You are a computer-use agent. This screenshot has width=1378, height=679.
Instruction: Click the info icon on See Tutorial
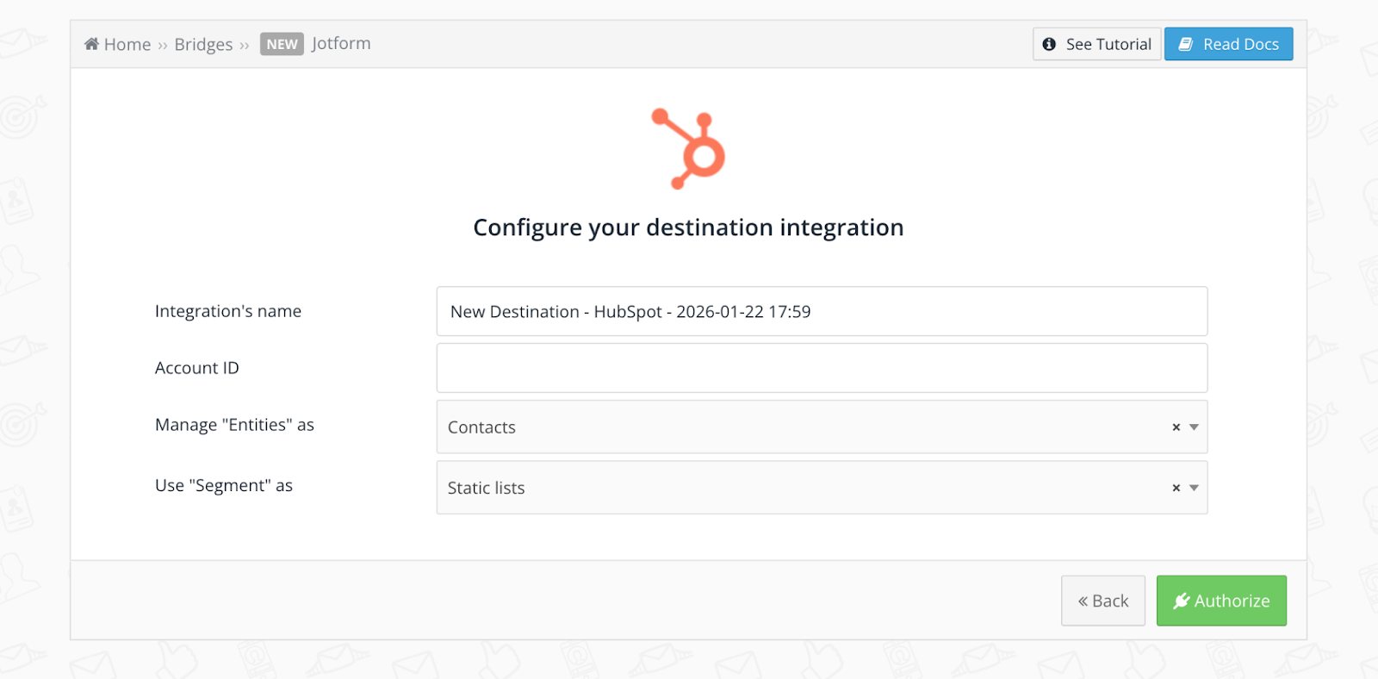pos(1049,44)
